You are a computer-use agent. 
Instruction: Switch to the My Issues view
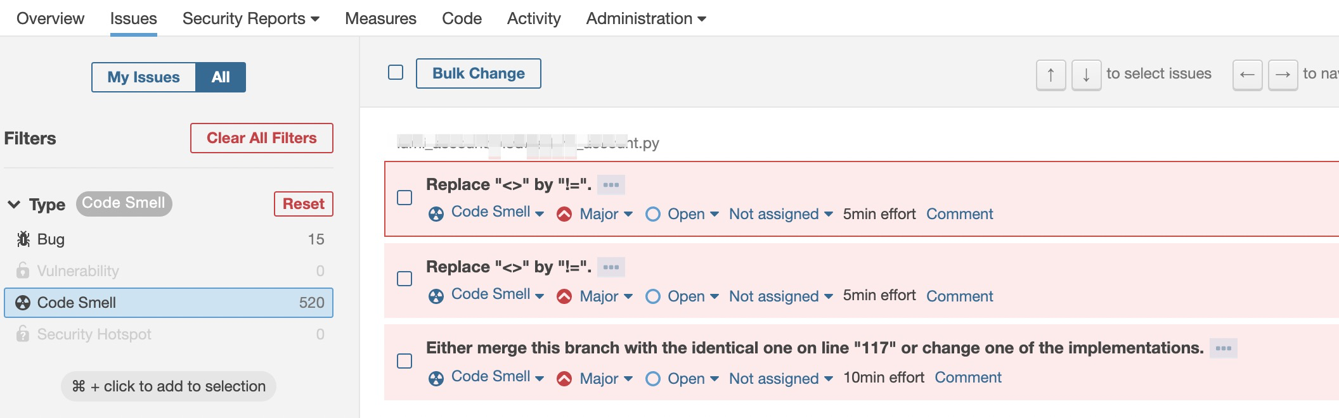(x=143, y=77)
